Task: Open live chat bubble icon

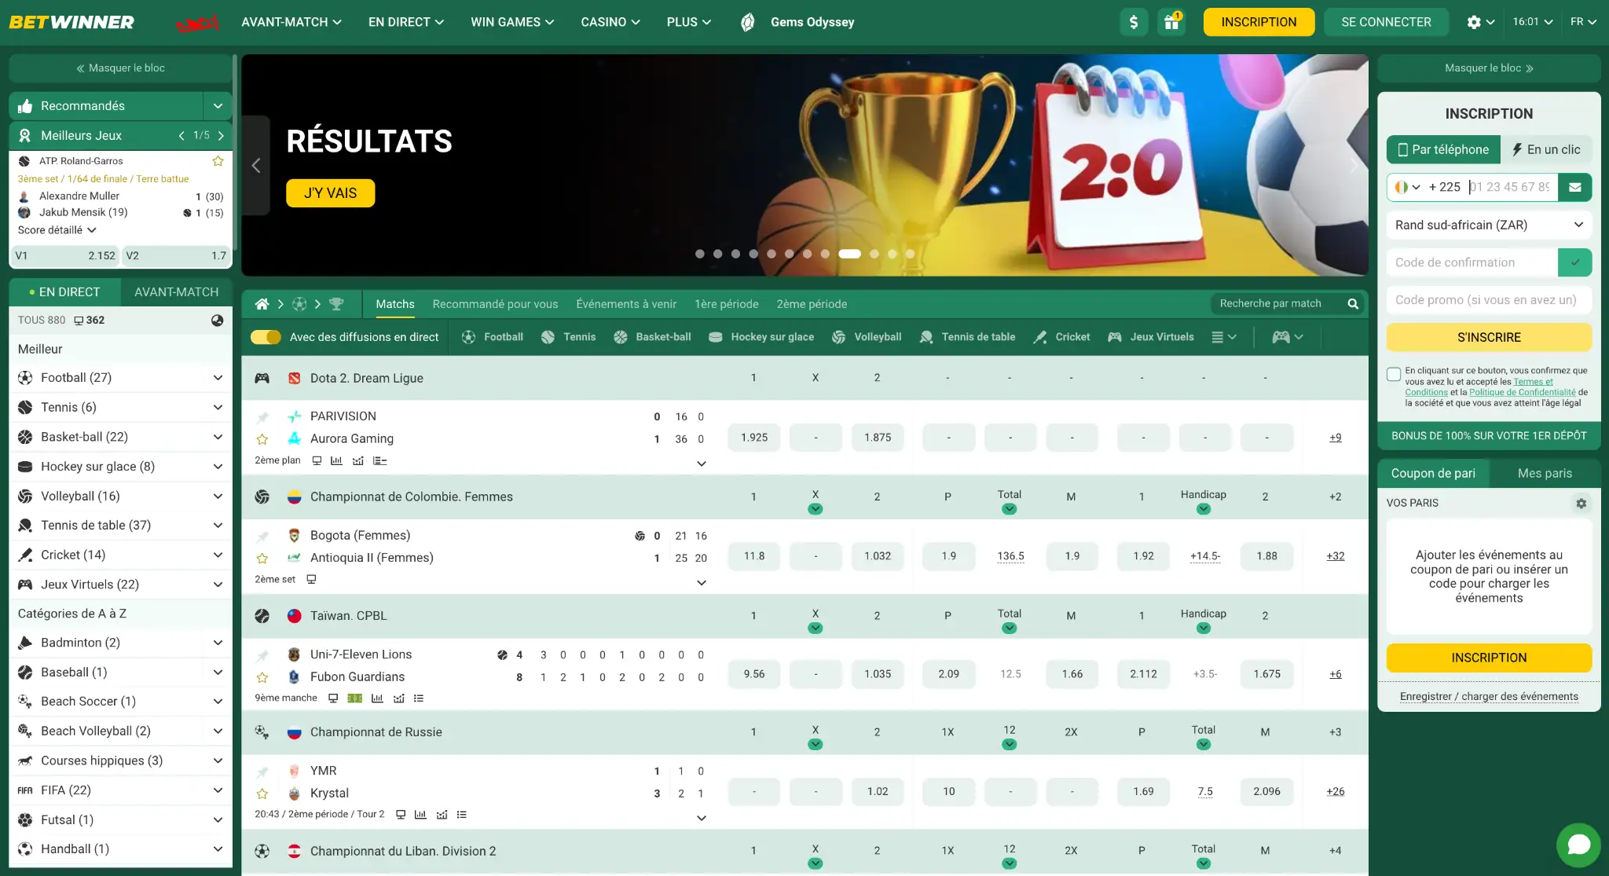Action: point(1578,845)
